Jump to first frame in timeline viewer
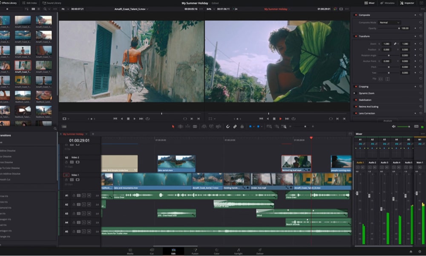426x256 pixels. tap(261, 119)
